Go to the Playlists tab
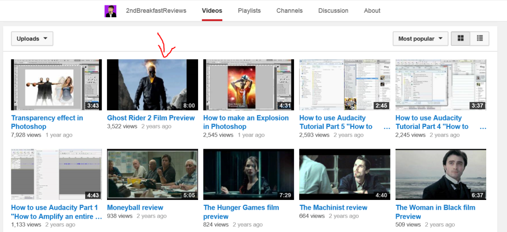 point(250,11)
